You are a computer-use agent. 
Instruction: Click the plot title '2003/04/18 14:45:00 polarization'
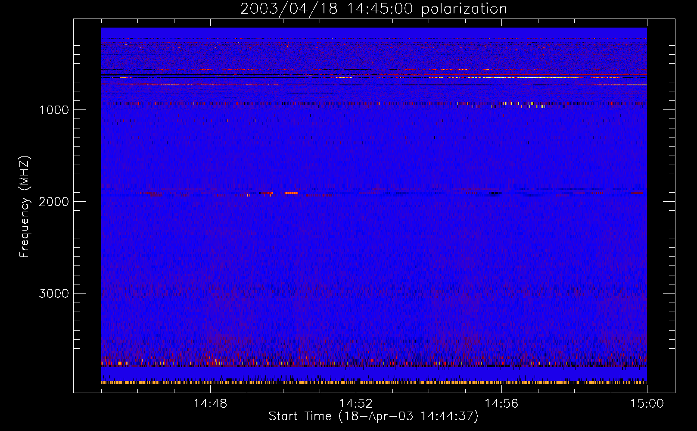[x=373, y=9]
